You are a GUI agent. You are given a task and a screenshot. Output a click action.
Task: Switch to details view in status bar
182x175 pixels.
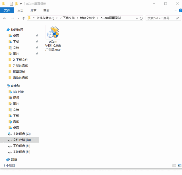coord(174,166)
